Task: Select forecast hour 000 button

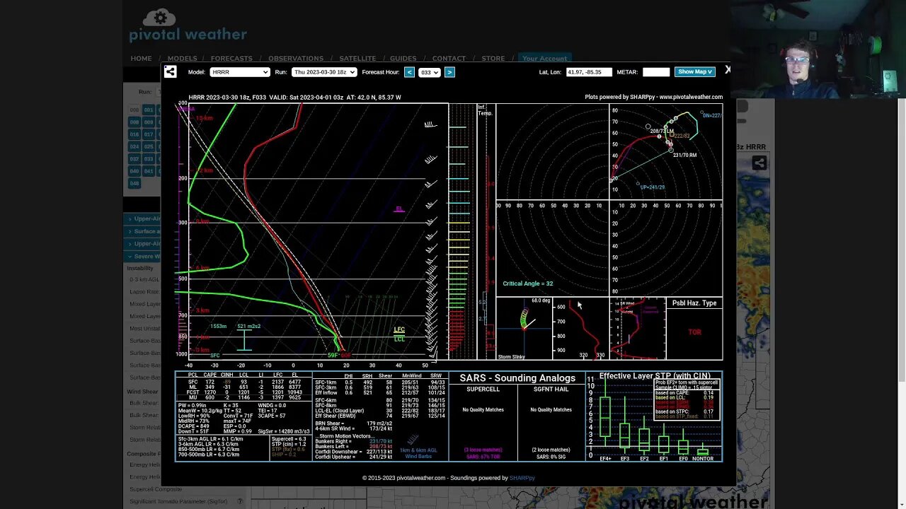Action: (134, 110)
